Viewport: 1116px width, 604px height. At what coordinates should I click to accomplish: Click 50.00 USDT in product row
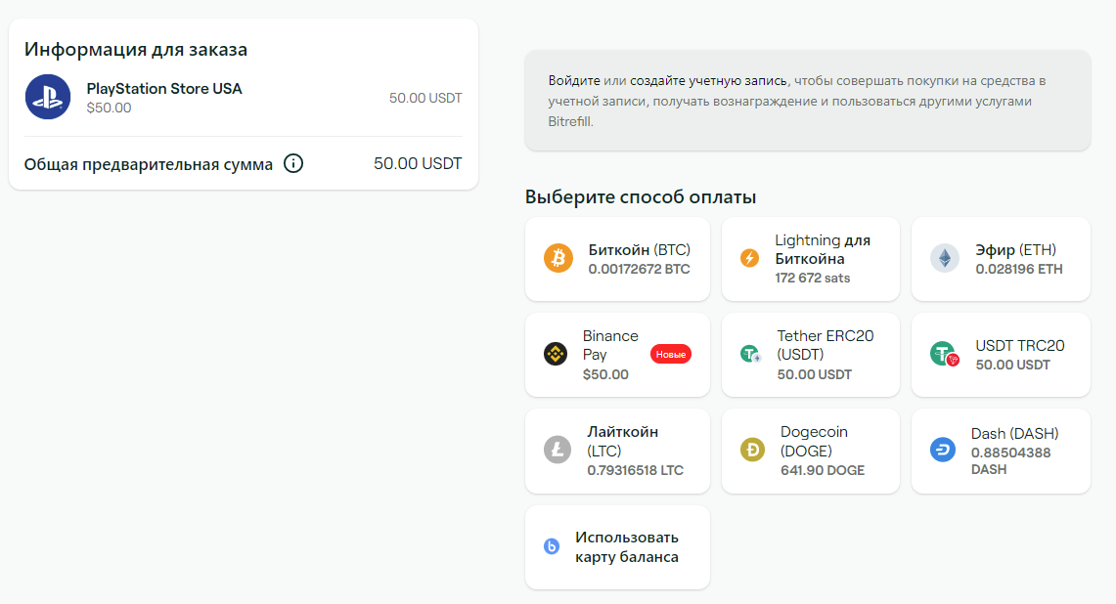(425, 98)
